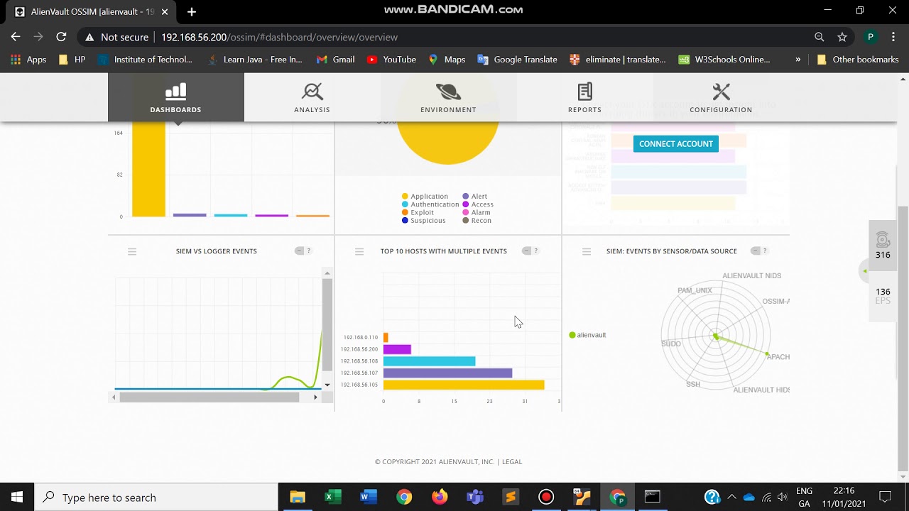909x511 pixels.
Task: Open the LEGAL link in footer
Action: [512, 461]
